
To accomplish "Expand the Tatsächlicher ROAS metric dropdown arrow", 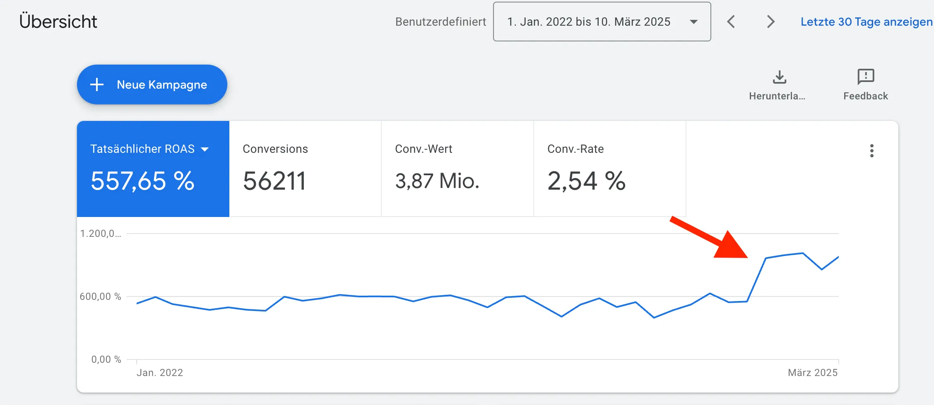I will click(x=205, y=149).
